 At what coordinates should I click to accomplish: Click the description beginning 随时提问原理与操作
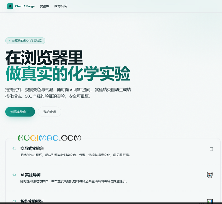pos(74,181)
